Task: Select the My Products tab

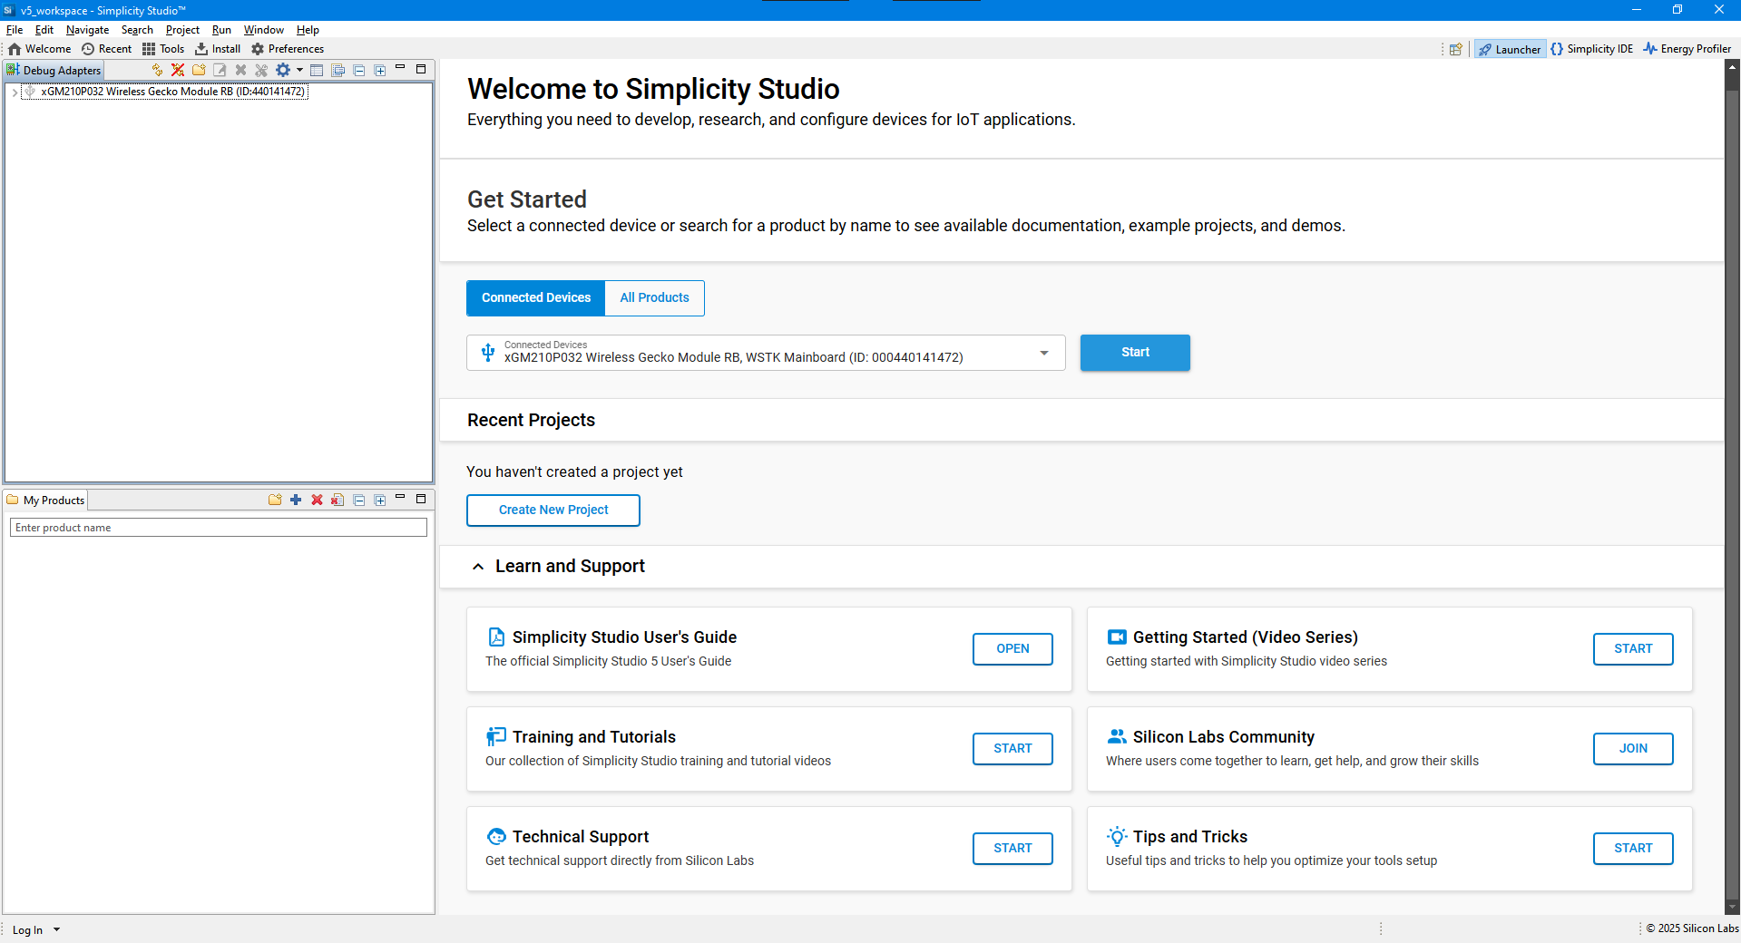Action: (45, 500)
